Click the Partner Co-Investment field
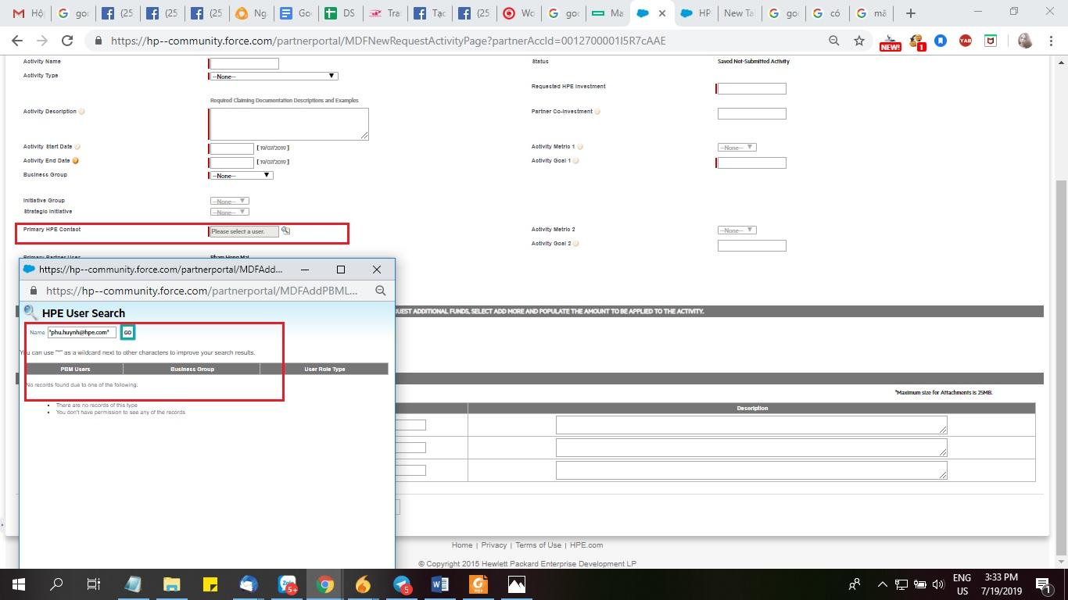This screenshot has height=600, width=1068. [x=751, y=113]
